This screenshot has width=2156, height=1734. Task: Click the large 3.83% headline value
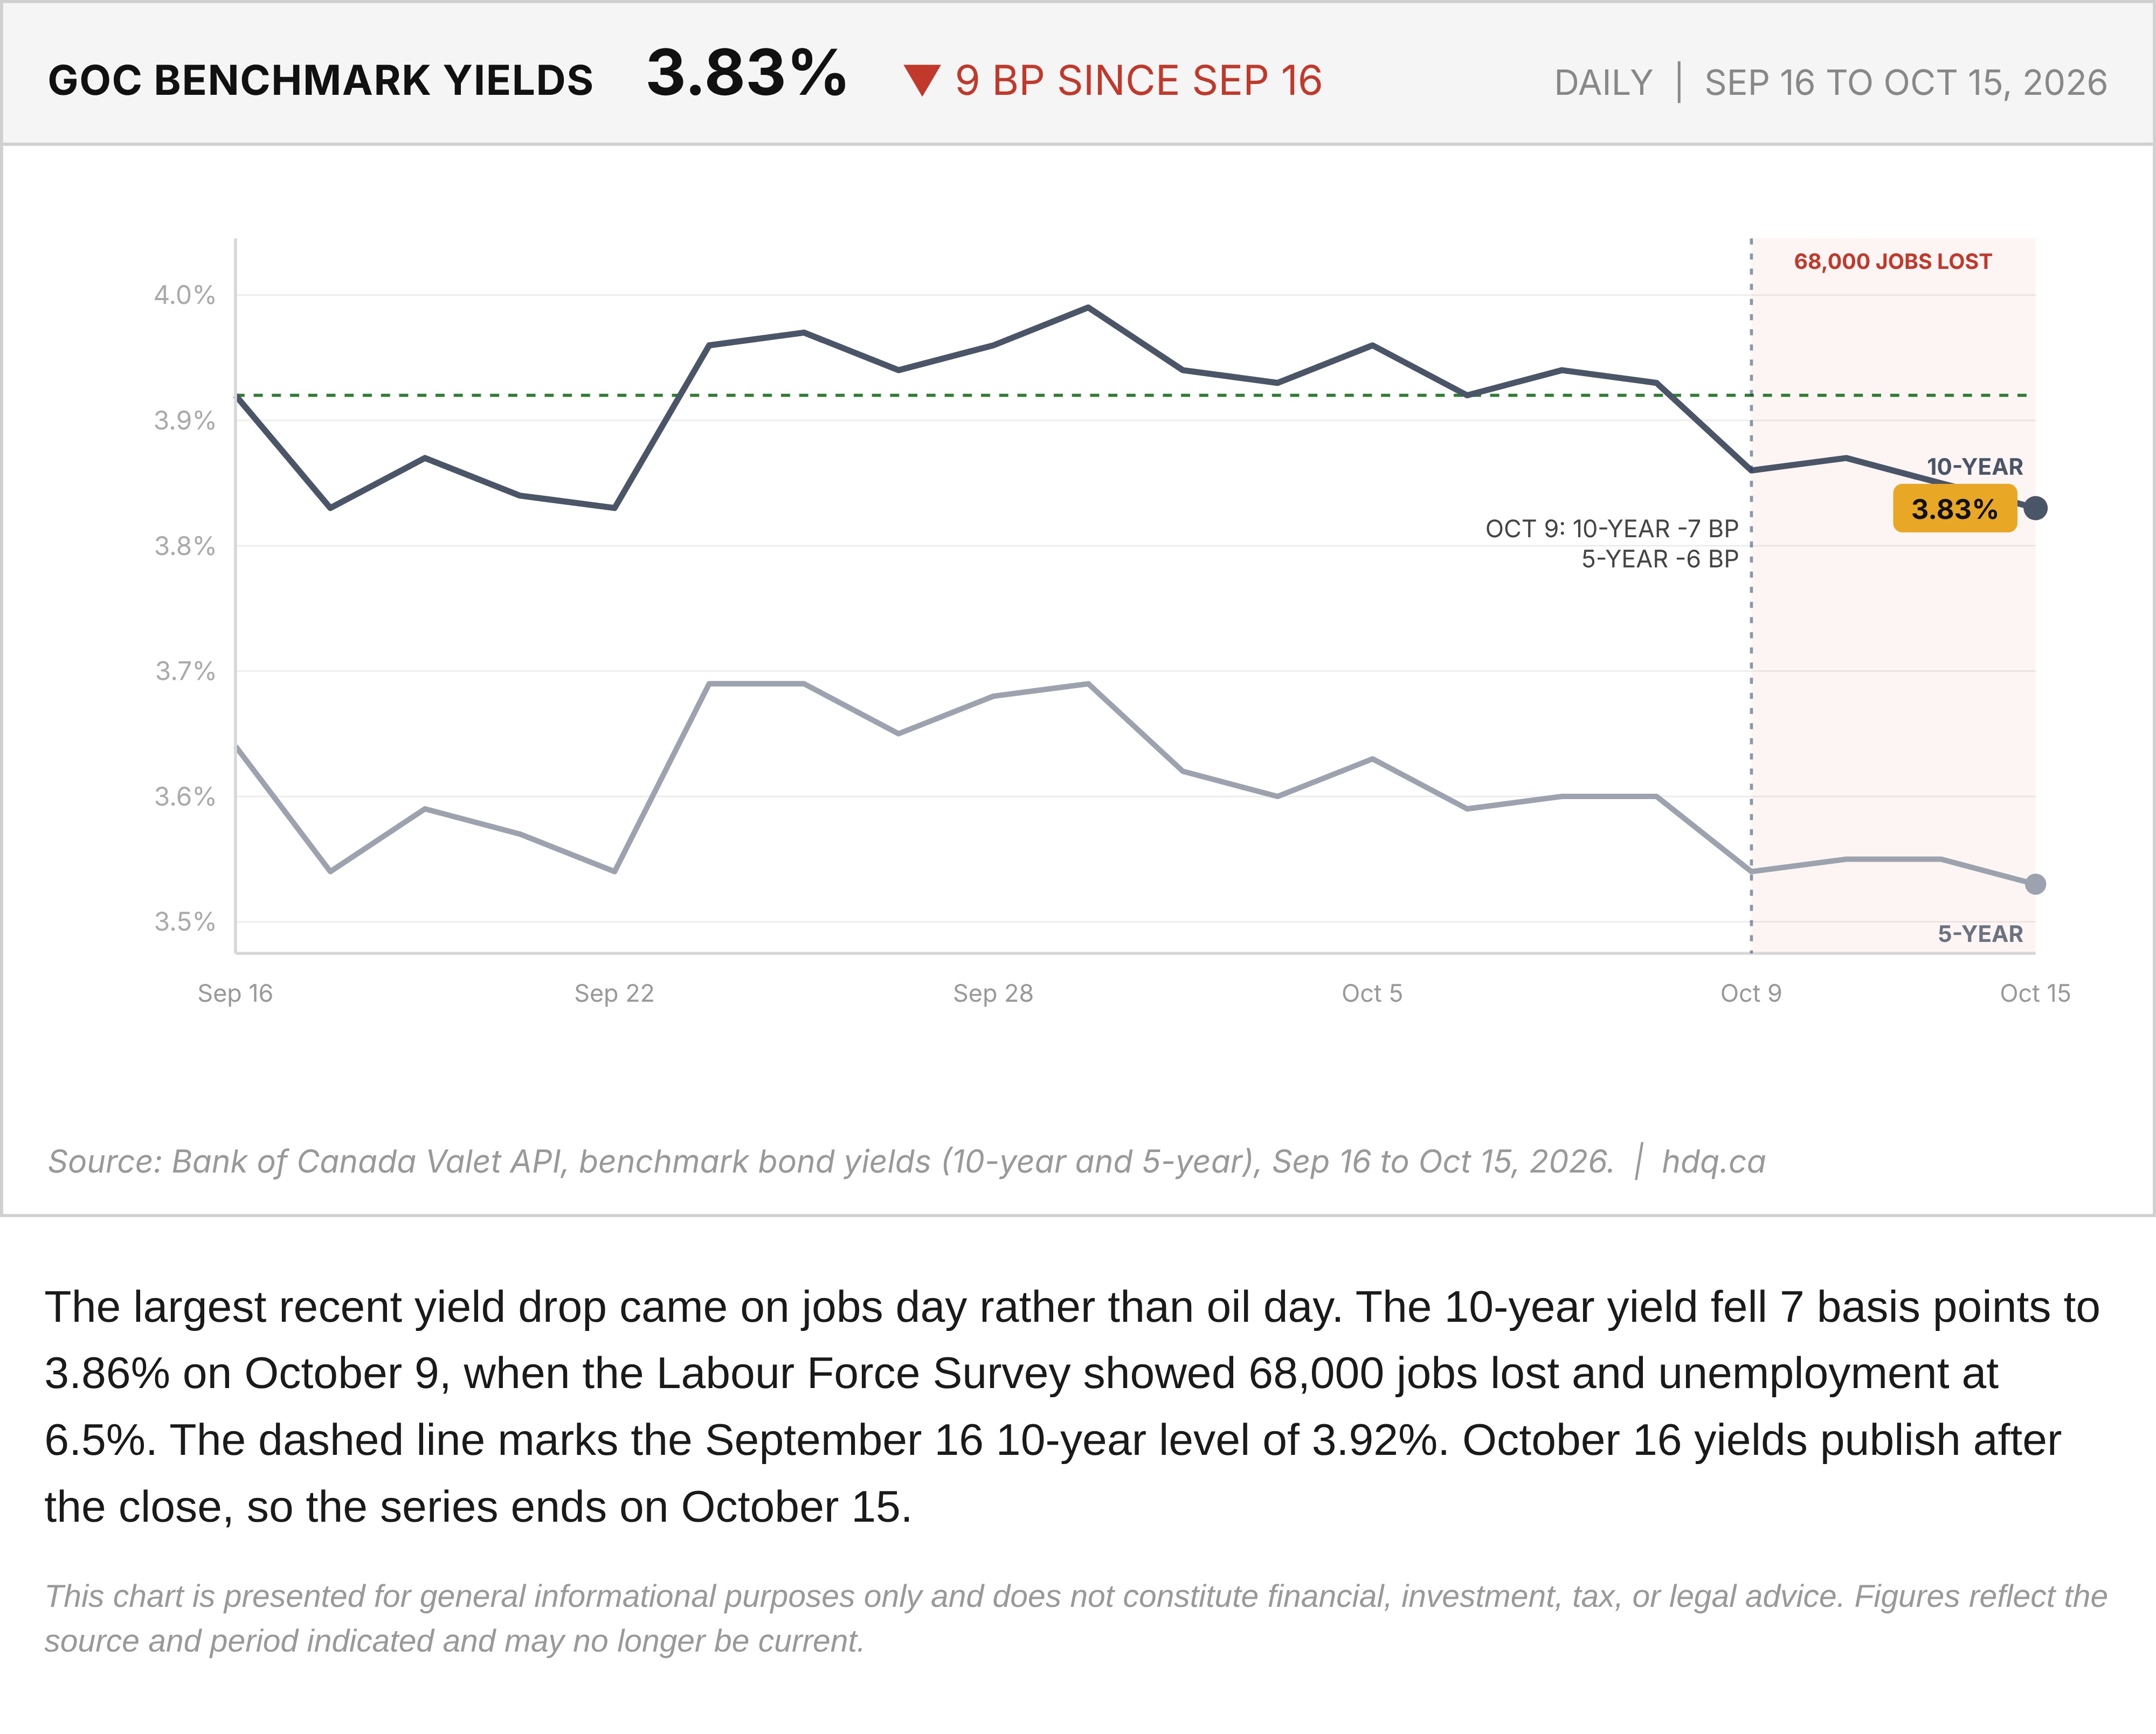point(746,73)
